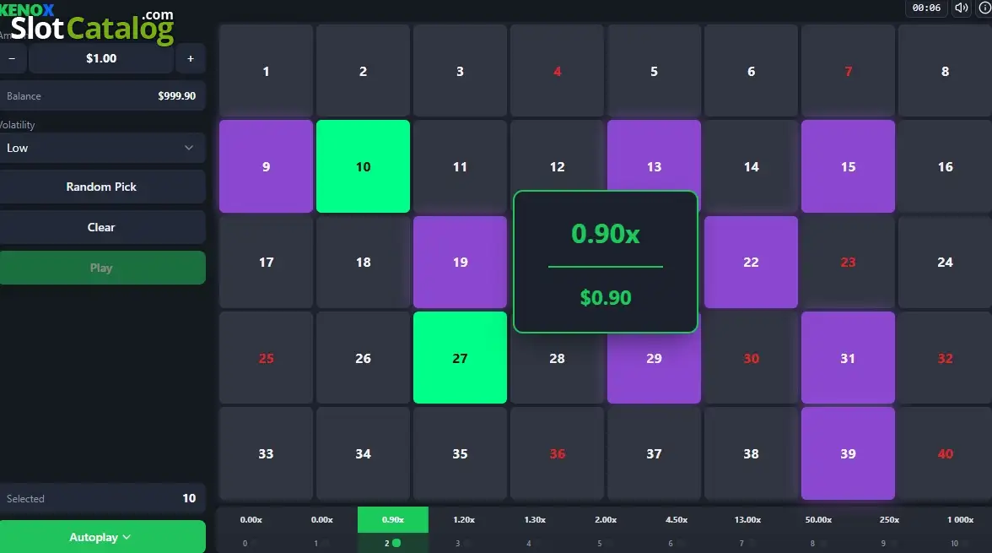Viewport: 992px width, 553px height.
Task: Expand the Autoplay options chevron
Action: coord(127,537)
